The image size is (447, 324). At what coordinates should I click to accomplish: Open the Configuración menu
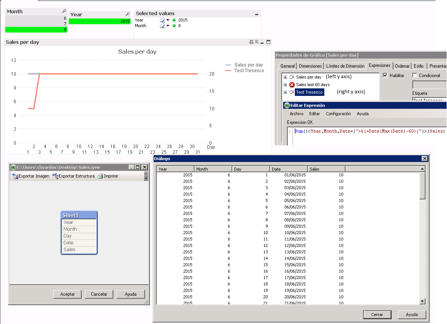click(x=338, y=114)
